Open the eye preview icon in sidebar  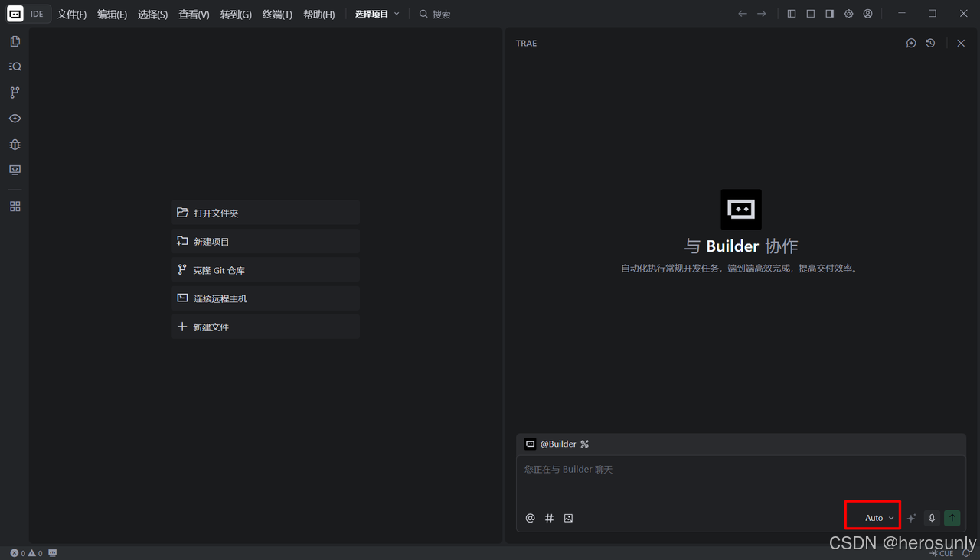click(x=15, y=119)
